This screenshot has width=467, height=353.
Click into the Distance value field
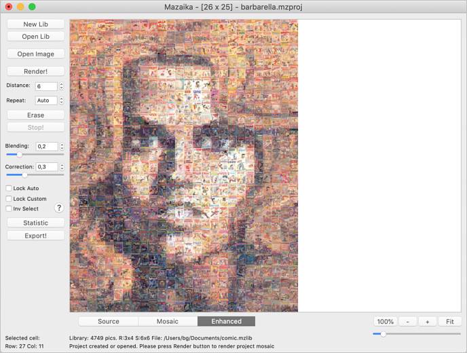click(46, 86)
